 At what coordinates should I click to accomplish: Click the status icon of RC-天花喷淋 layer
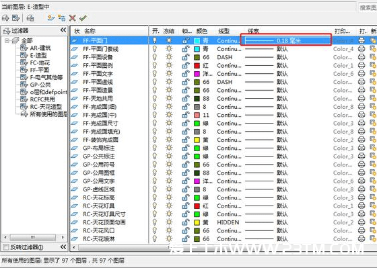(75, 238)
